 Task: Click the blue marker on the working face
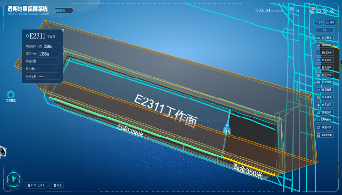point(227,129)
